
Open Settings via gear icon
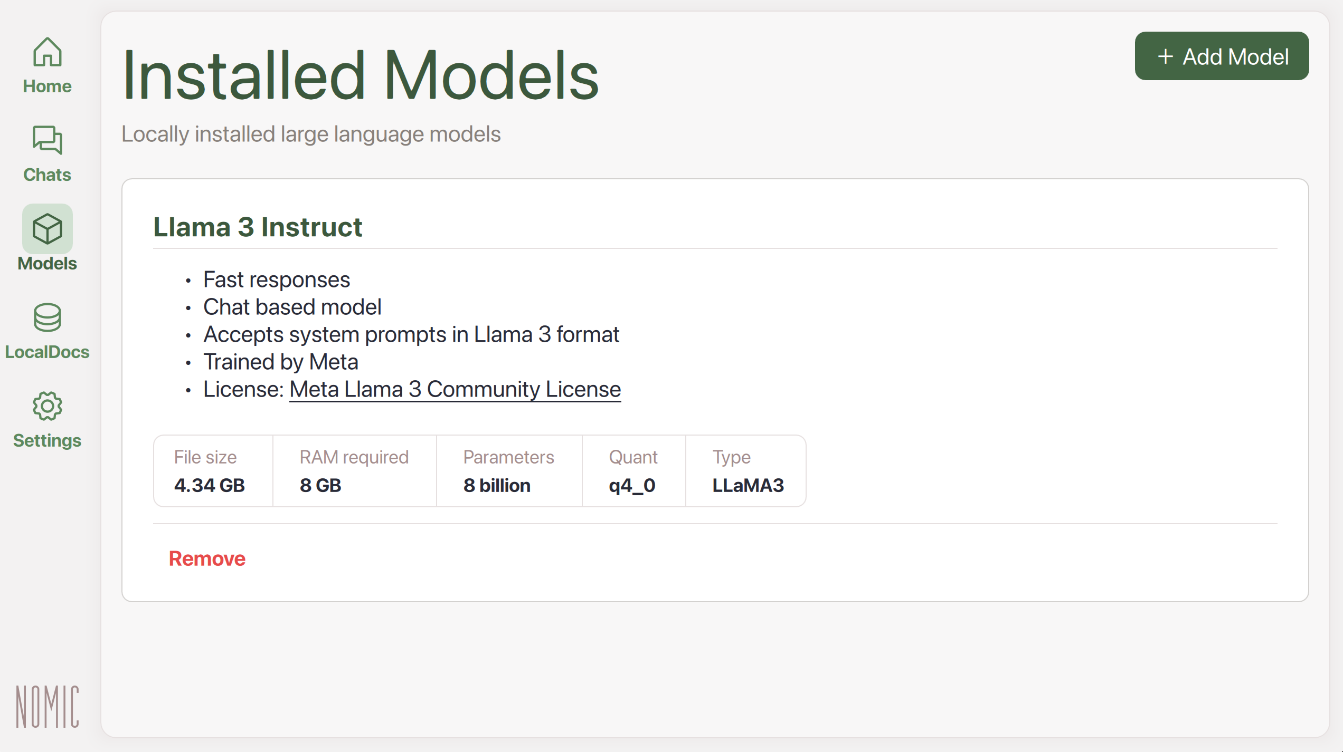click(48, 406)
